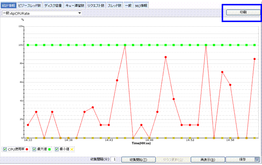Select the 一般 tab
262x165 pixels.
(129, 6)
